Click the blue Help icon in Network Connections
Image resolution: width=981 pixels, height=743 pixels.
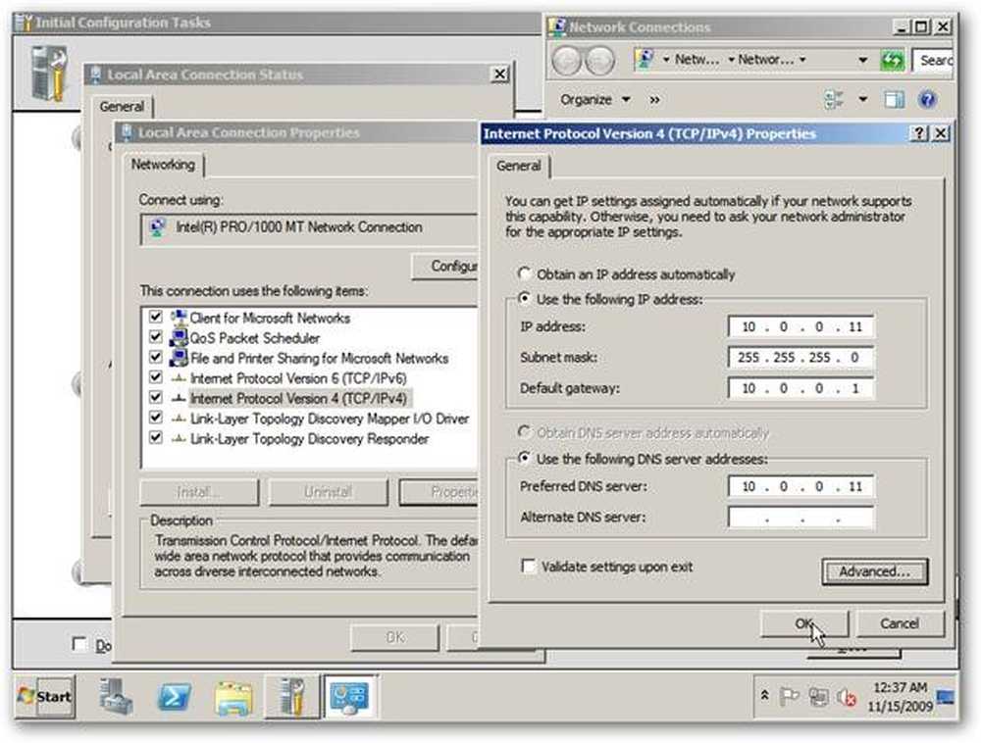[927, 99]
